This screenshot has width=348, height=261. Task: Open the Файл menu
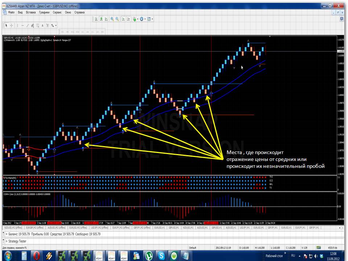11,12
